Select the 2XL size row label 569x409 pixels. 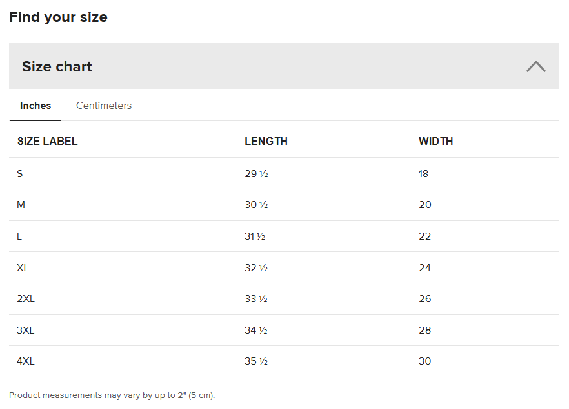(x=26, y=299)
